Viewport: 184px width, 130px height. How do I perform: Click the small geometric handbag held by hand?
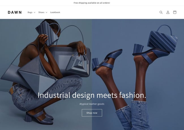[x=78, y=65]
